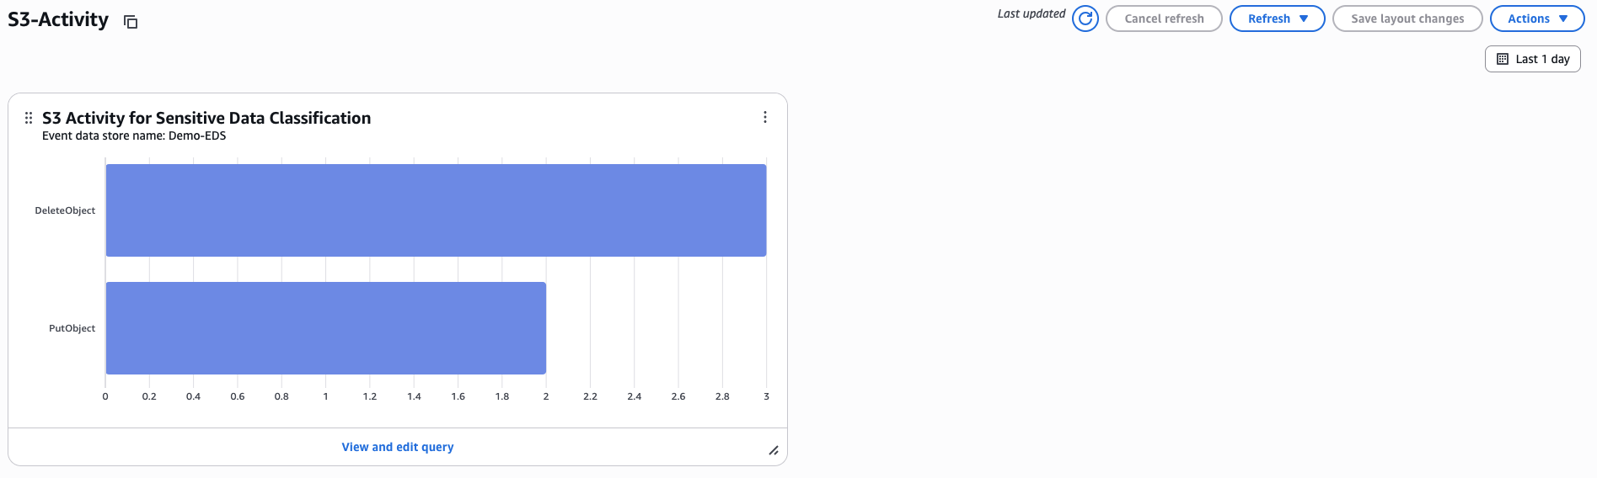Viewport: 1597px width, 478px height.
Task: Click the calendar icon in Last 1 day
Action: 1503,59
